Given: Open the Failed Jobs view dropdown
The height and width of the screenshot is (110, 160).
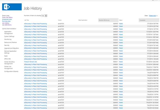Looking at the screenshot, I should pyautogui.click(x=153, y=16).
